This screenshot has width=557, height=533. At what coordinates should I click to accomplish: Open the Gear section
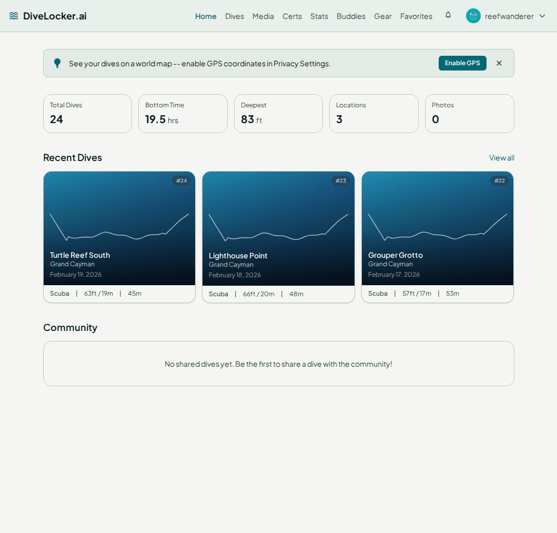point(383,16)
